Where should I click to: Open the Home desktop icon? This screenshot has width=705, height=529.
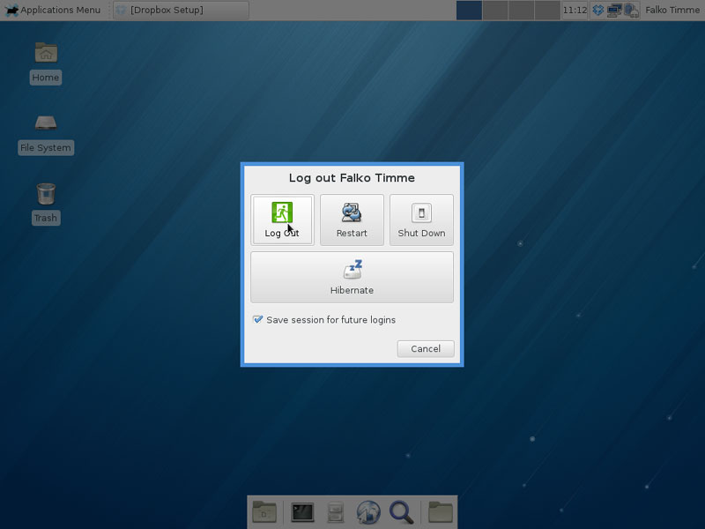[46, 61]
